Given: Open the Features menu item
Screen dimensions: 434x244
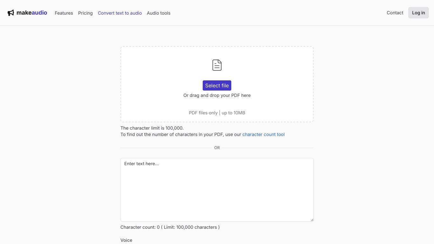Looking at the screenshot, I should (x=64, y=13).
